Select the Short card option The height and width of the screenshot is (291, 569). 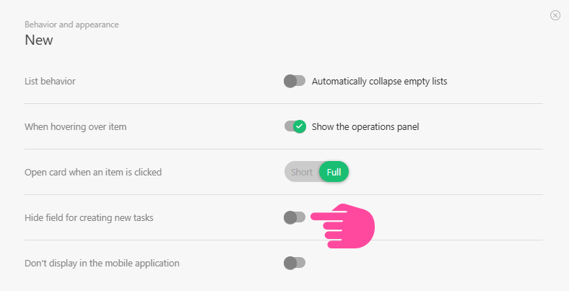[302, 172]
